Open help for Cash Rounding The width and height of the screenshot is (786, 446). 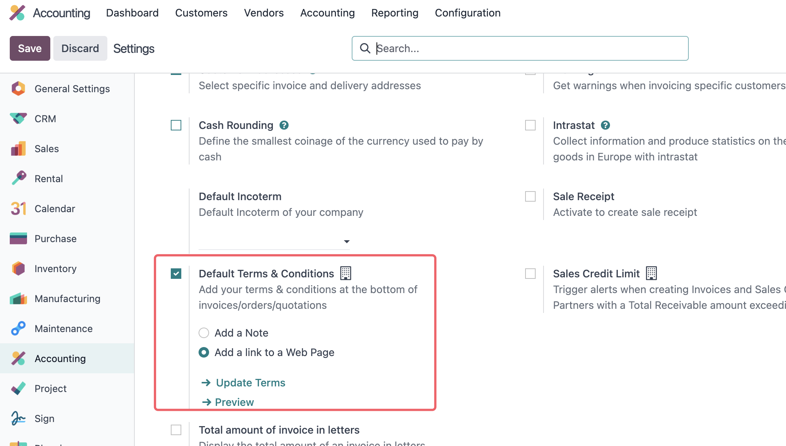click(284, 125)
